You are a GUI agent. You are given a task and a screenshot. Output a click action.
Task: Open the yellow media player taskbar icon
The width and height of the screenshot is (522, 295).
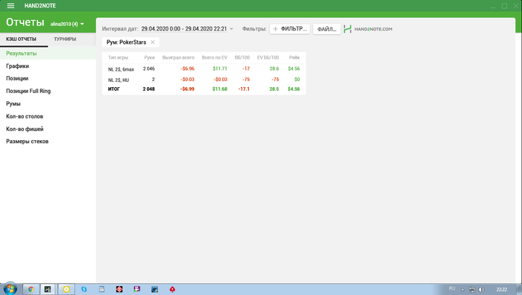(x=66, y=289)
